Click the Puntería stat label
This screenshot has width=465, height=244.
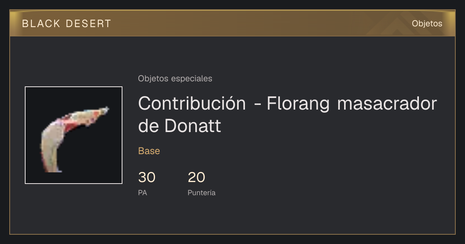201,192
